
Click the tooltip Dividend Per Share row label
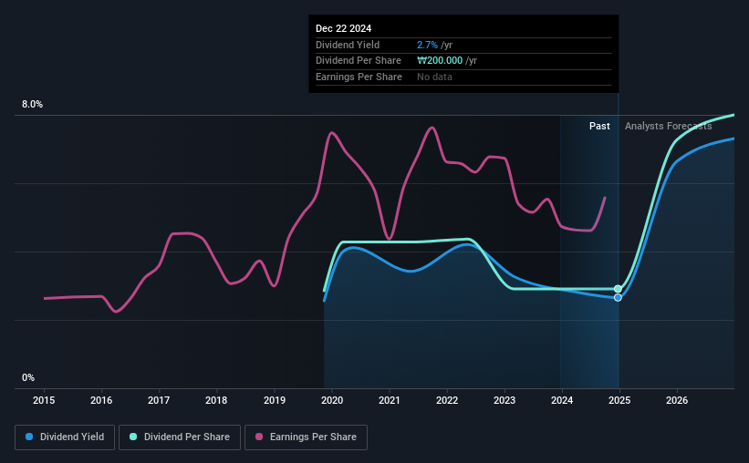[x=359, y=61]
